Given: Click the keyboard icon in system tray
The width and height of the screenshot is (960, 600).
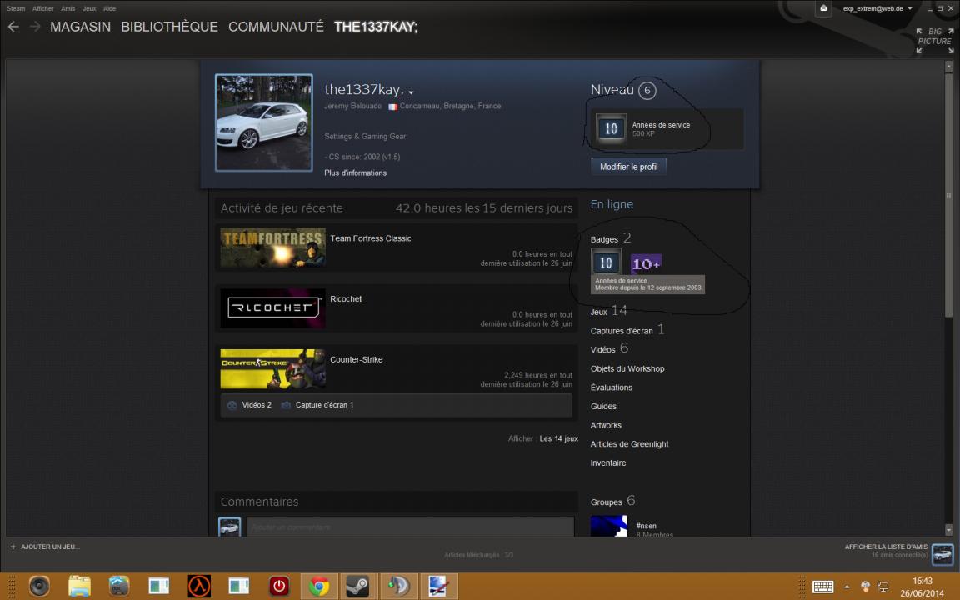Looking at the screenshot, I should click(823, 587).
